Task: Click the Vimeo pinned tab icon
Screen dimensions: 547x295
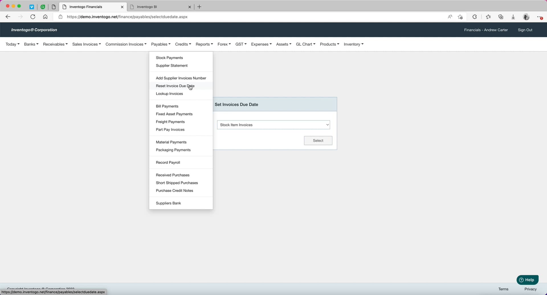Action: (x=32, y=7)
